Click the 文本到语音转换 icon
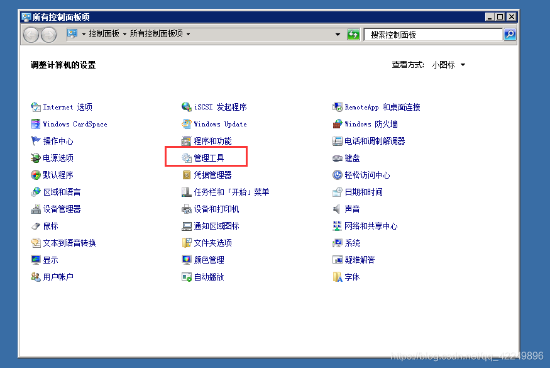 coord(36,243)
